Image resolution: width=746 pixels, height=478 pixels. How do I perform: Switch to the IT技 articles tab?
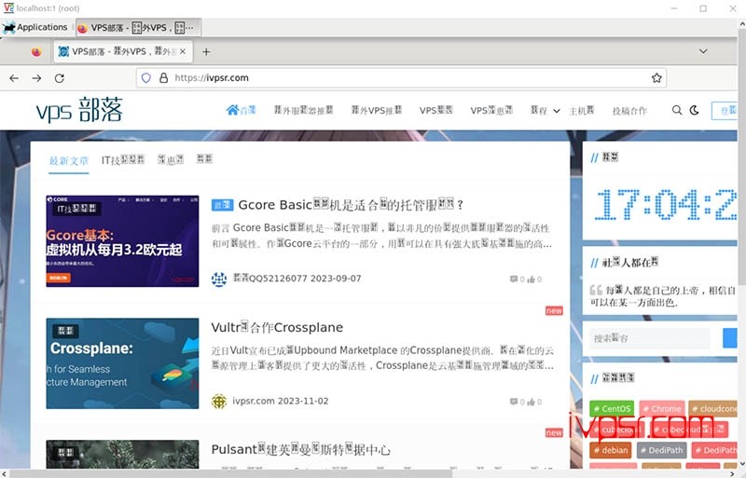point(123,160)
